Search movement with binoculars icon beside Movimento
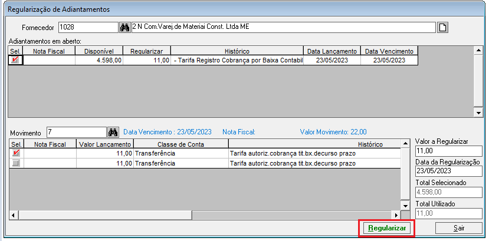 click(x=113, y=133)
